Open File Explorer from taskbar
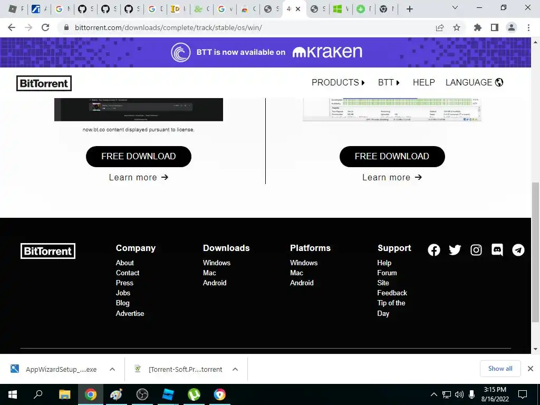The width and height of the screenshot is (540, 405). click(x=64, y=394)
